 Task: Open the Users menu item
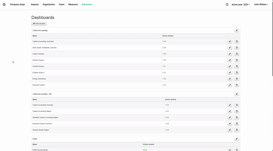point(62,4)
